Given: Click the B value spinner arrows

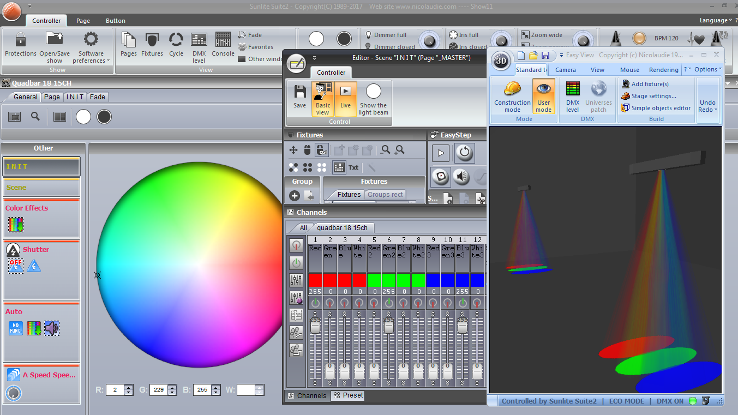Looking at the screenshot, I should click(x=216, y=390).
